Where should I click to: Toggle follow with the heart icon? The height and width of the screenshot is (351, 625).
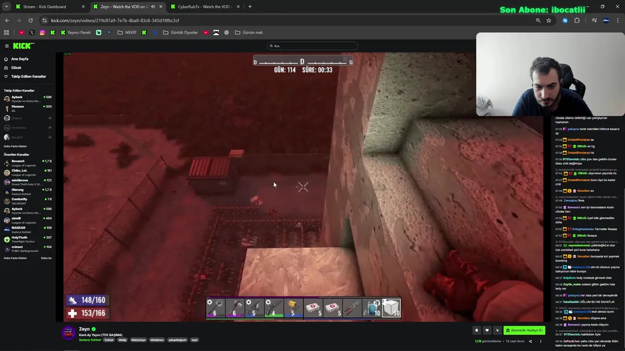click(487, 331)
